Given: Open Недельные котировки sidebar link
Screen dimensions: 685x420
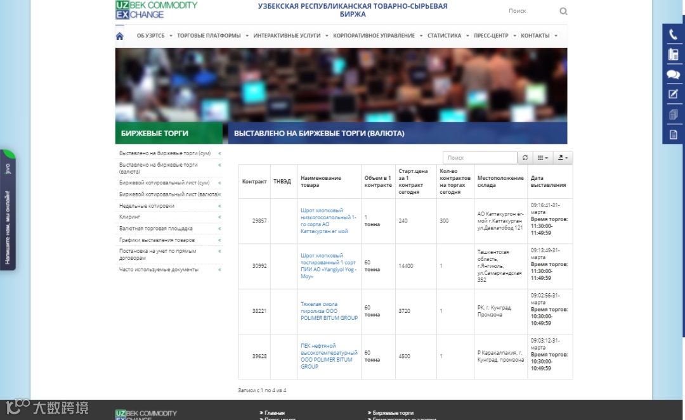Looking at the screenshot, I should tap(147, 206).
